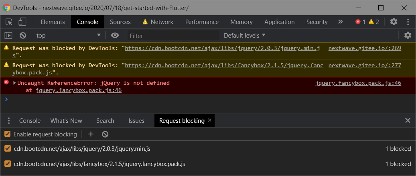Switch to the Elements tab
The image size is (416, 176).
point(53,22)
